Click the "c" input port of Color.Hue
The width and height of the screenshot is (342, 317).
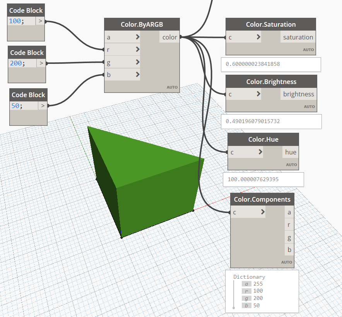pos(245,152)
